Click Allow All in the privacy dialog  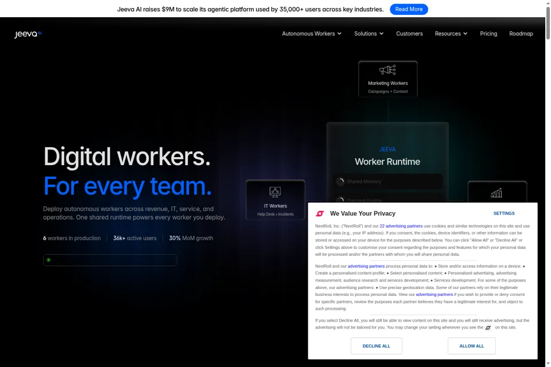click(x=472, y=346)
